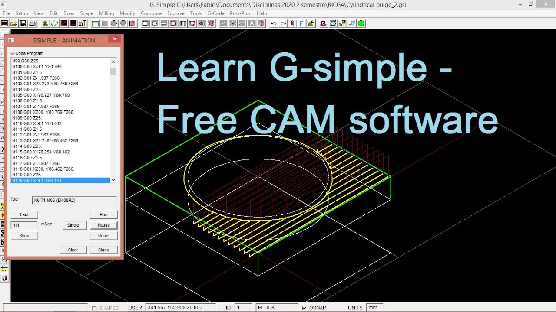The height and width of the screenshot is (312, 556).
Task: Click the distance measure arrow icon in the sidebar
Action: pos(4,269)
